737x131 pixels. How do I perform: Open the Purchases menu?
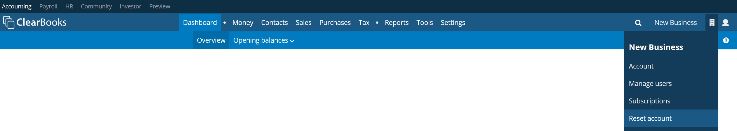click(x=335, y=22)
